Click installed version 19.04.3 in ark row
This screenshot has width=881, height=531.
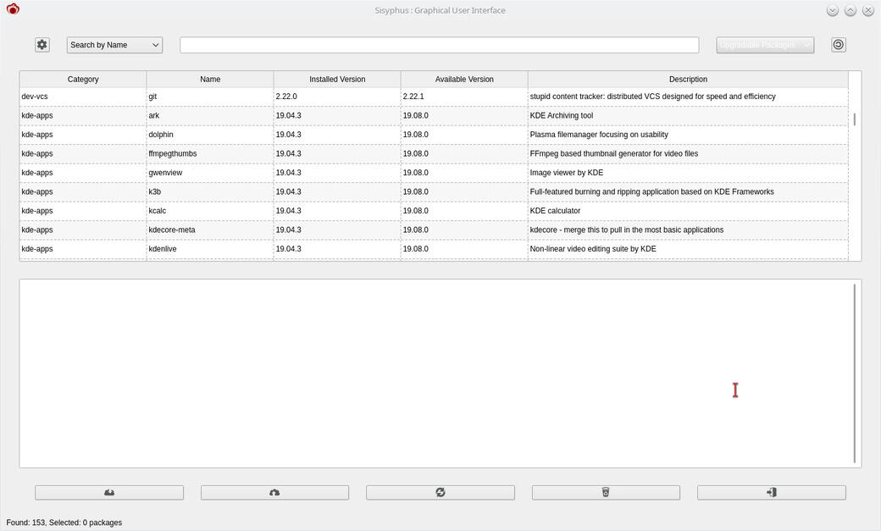click(288, 116)
